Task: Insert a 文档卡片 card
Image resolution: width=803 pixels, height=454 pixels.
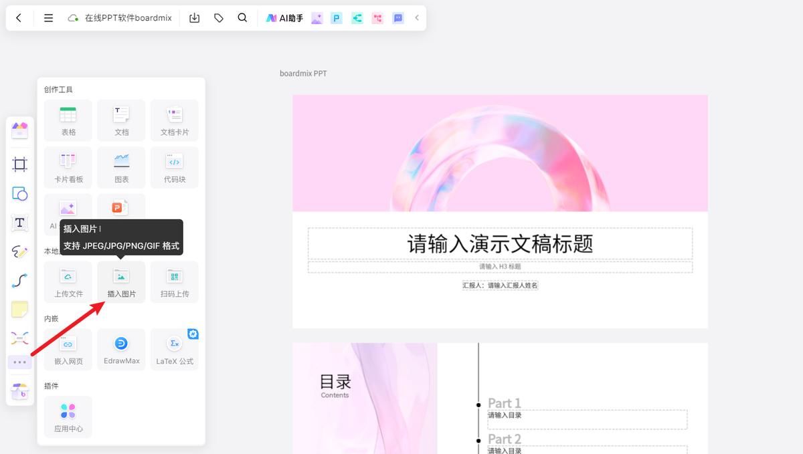Action: tap(175, 120)
